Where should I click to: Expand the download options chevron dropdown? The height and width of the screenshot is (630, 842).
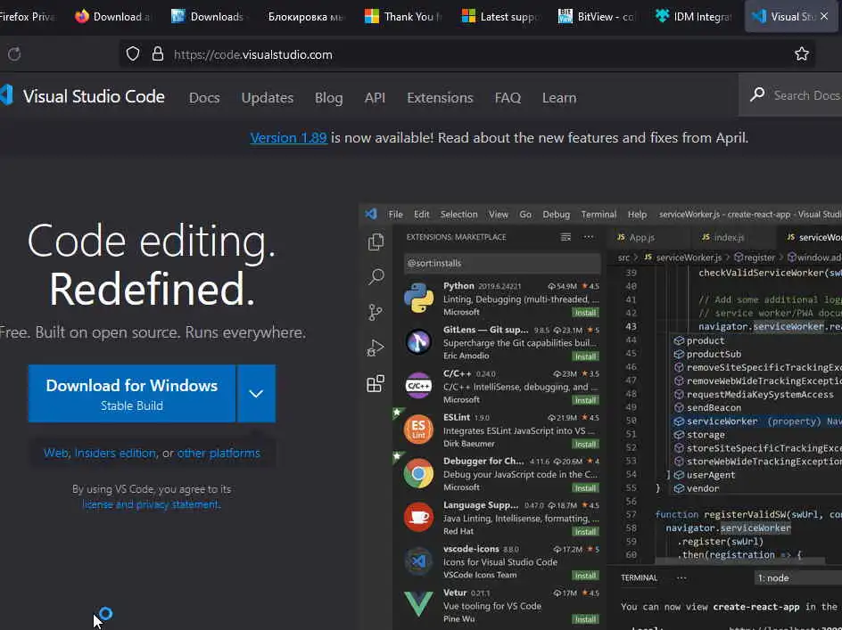pyautogui.click(x=256, y=393)
